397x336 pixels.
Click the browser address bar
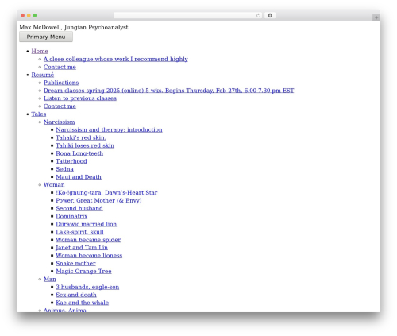click(187, 16)
